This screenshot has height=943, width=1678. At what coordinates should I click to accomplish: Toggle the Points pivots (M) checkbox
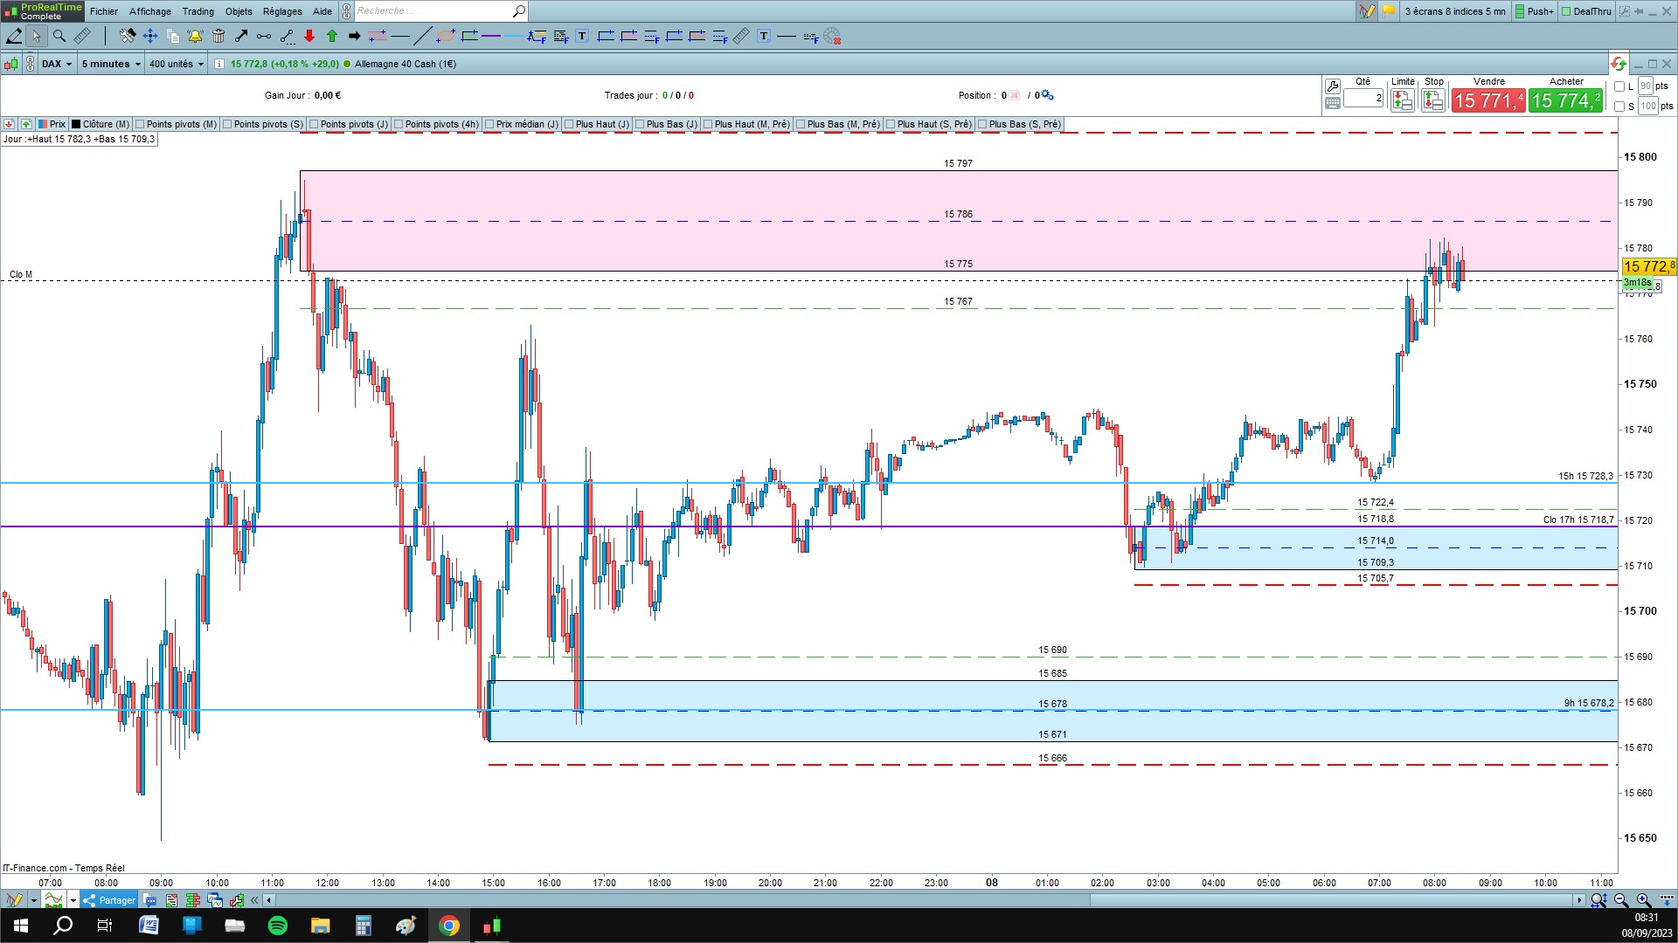(141, 124)
